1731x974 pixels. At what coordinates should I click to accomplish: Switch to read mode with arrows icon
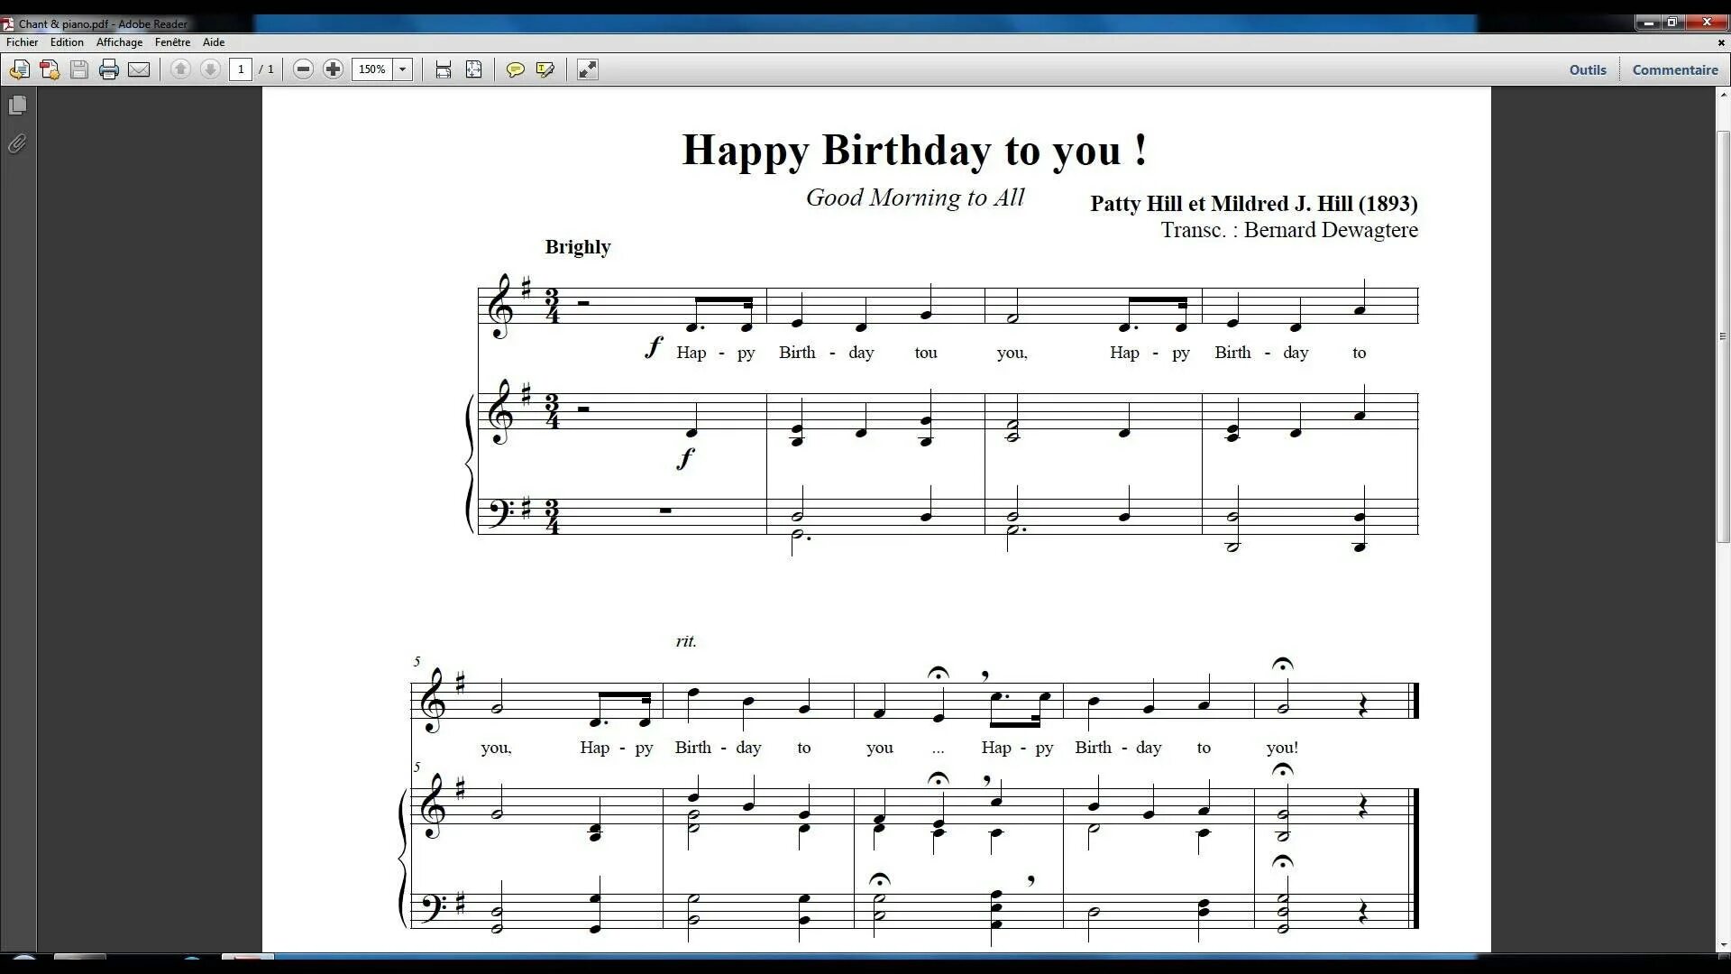[587, 69]
